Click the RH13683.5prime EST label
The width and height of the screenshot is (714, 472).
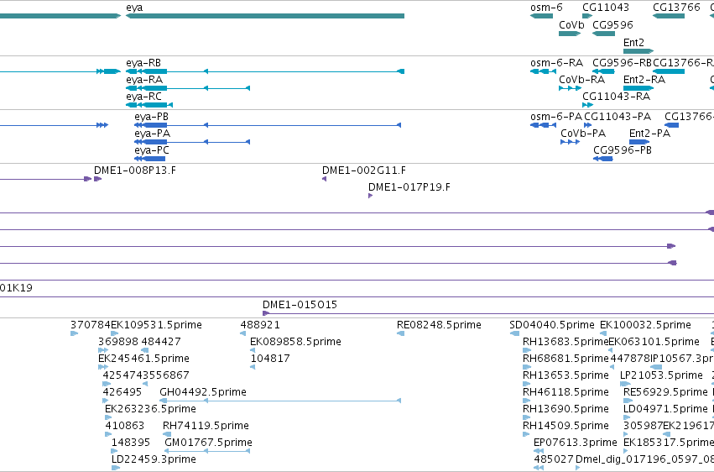[565, 342]
